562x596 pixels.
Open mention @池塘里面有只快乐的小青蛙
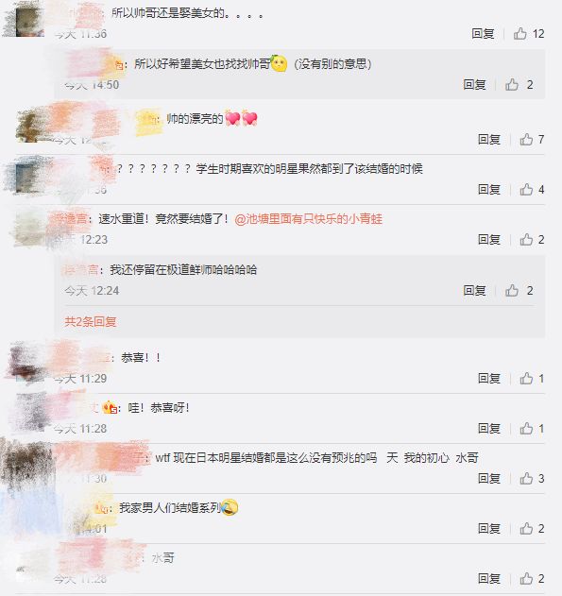(309, 219)
